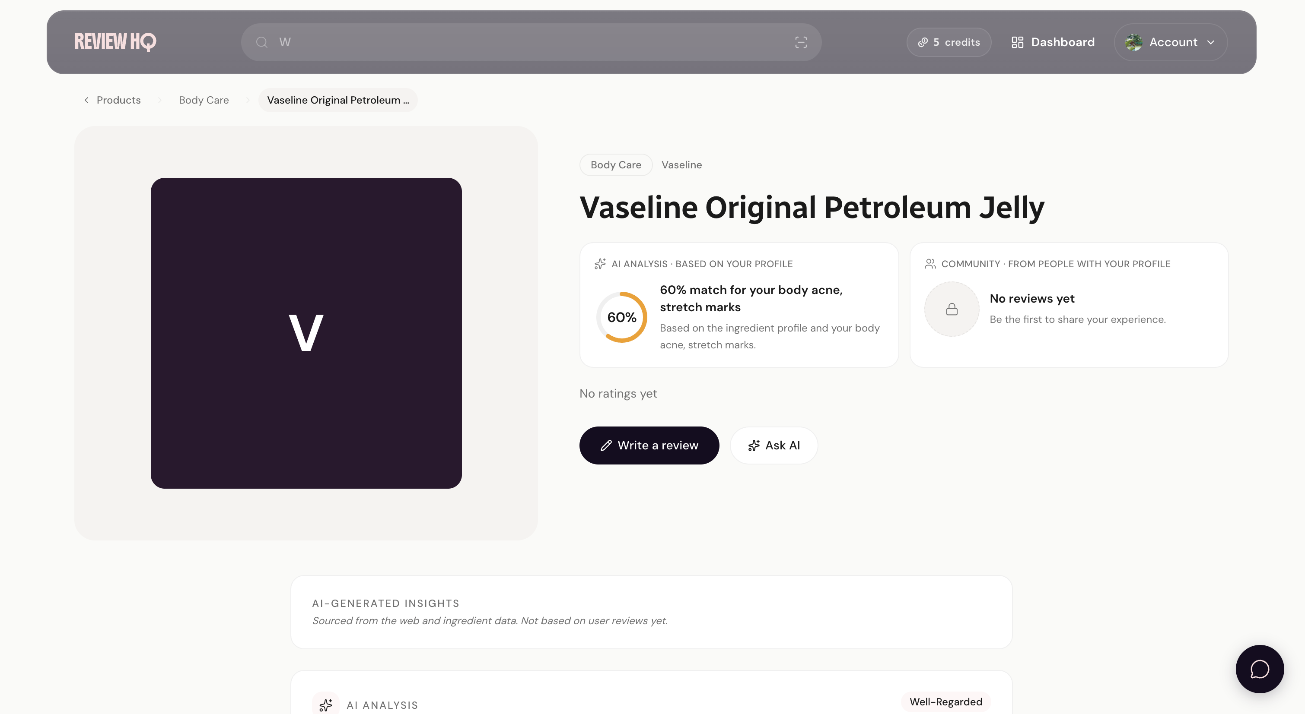Click the Body Care category tag

[616, 165]
